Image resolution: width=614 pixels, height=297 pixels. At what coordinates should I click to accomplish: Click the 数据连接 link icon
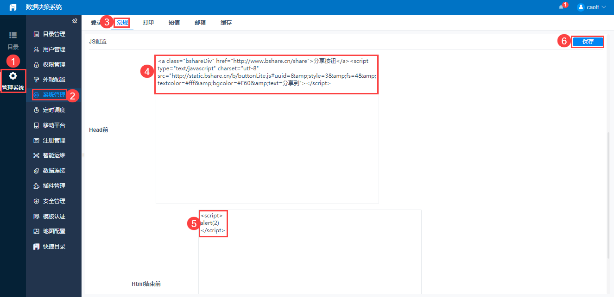point(36,171)
